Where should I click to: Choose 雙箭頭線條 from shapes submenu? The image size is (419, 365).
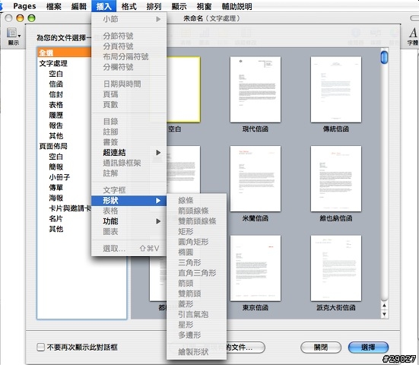tap(196, 221)
